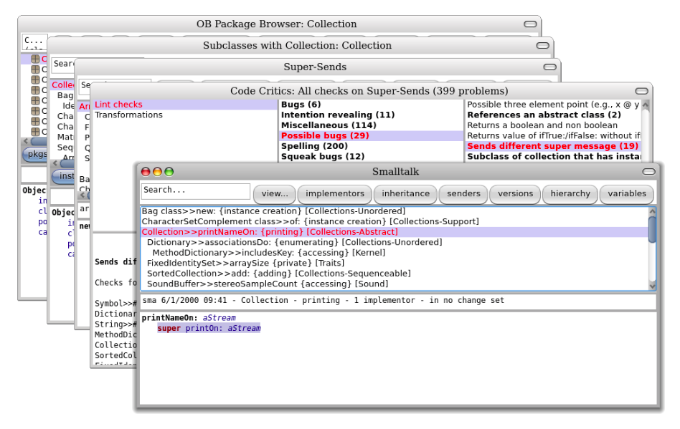Image resolution: width=680 pixels, height=429 pixels.
Task: Click the Search... field in Smalltalk window
Action: coord(195,191)
